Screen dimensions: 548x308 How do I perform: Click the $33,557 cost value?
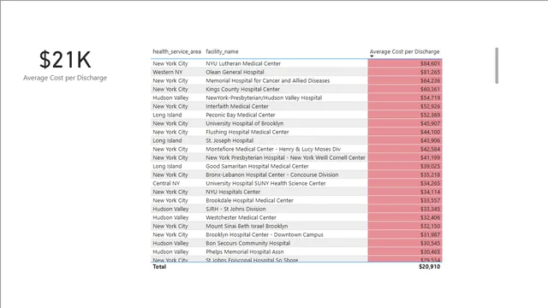coord(430,200)
